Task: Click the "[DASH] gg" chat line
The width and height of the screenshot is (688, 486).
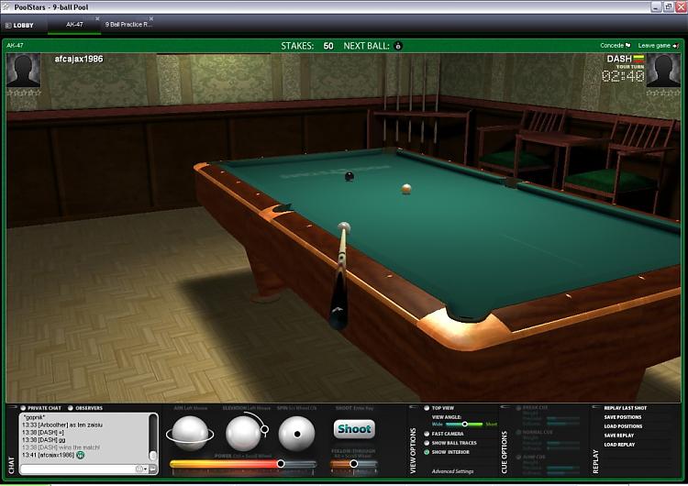Action: [x=43, y=440]
